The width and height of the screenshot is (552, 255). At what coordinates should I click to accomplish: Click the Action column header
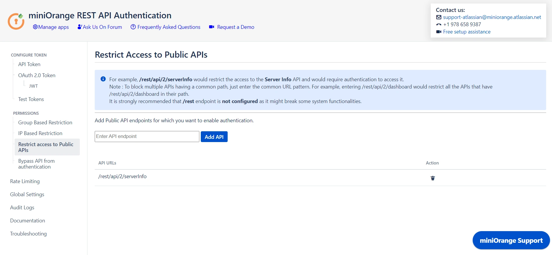(432, 163)
